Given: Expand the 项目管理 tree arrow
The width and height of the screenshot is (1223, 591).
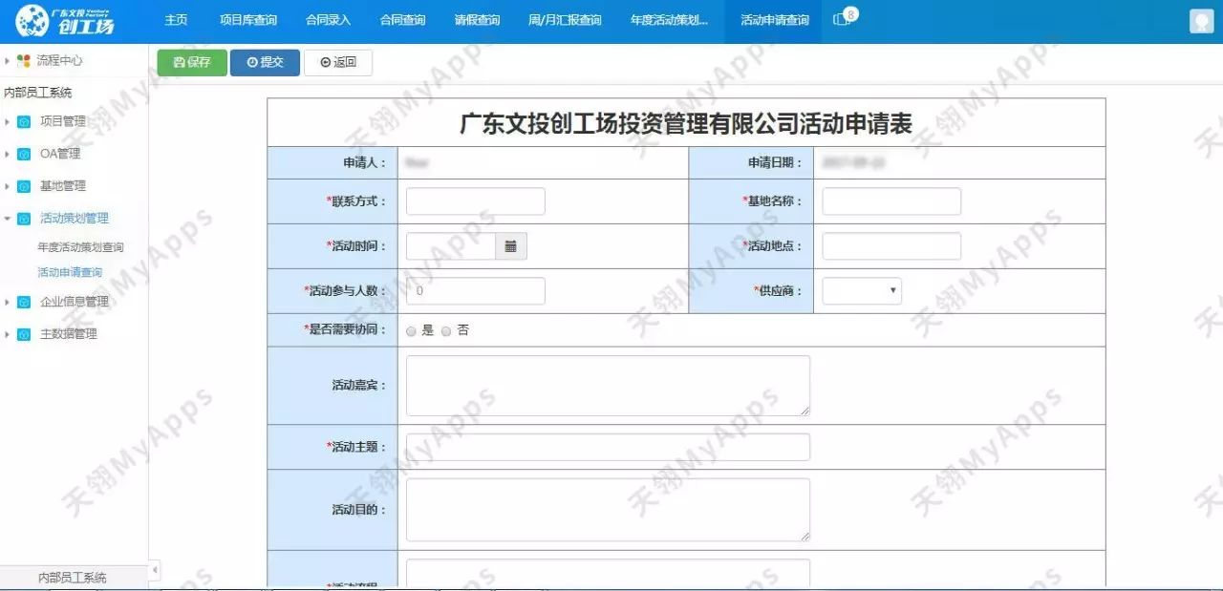Looking at the screenshot, I should 8,121.
